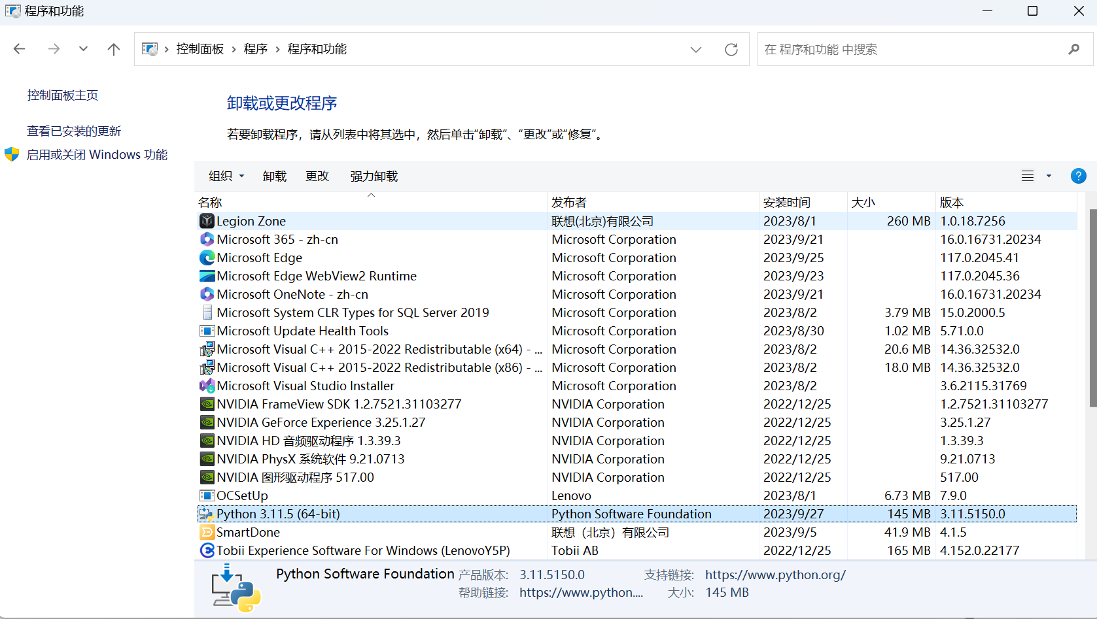Viewport: 1097px width, 619px height.
Task: Expand the view options dropdown arrow
Action: 1049,176
